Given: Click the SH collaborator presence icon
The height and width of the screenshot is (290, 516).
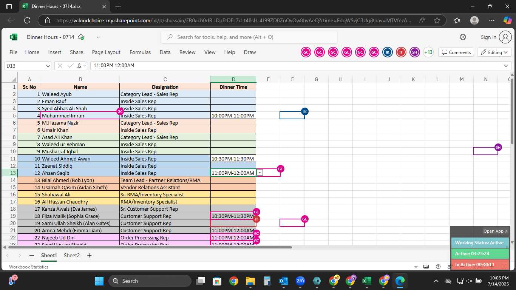Looking at the screenshot, I should tap(415, 52).
